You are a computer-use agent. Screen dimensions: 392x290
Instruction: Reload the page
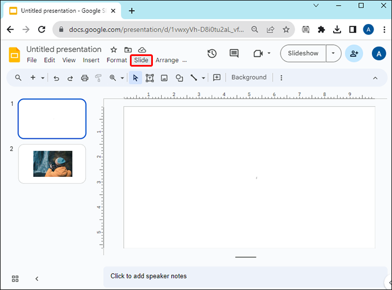pos(41,30)
